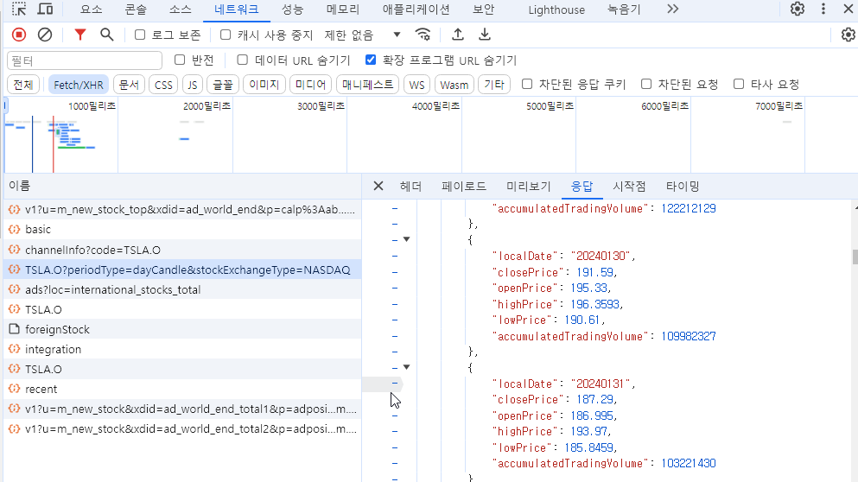Collapse JSON object for localDate 20240130
858x482 pixels.
(x=407, y=239)
